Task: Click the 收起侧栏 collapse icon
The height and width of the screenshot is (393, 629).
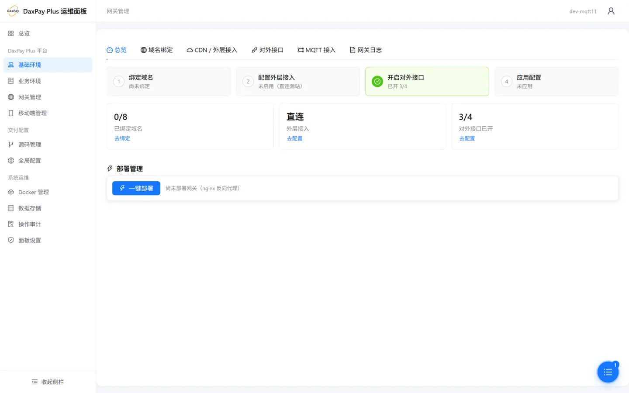Action: click(35, 382)
